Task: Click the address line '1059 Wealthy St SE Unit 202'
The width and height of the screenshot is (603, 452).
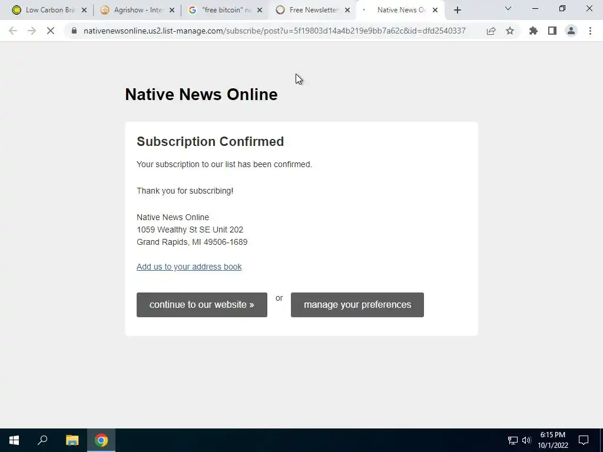Action: 190,230
